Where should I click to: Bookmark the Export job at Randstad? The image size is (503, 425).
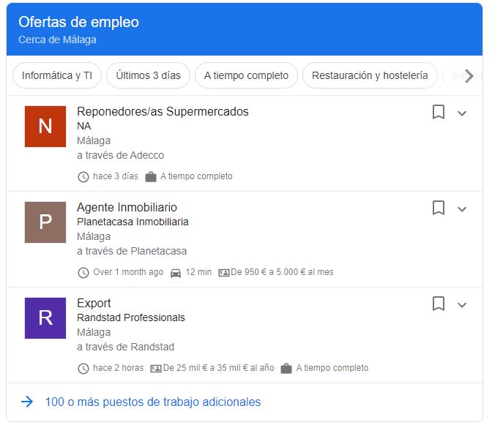[439, 304]
